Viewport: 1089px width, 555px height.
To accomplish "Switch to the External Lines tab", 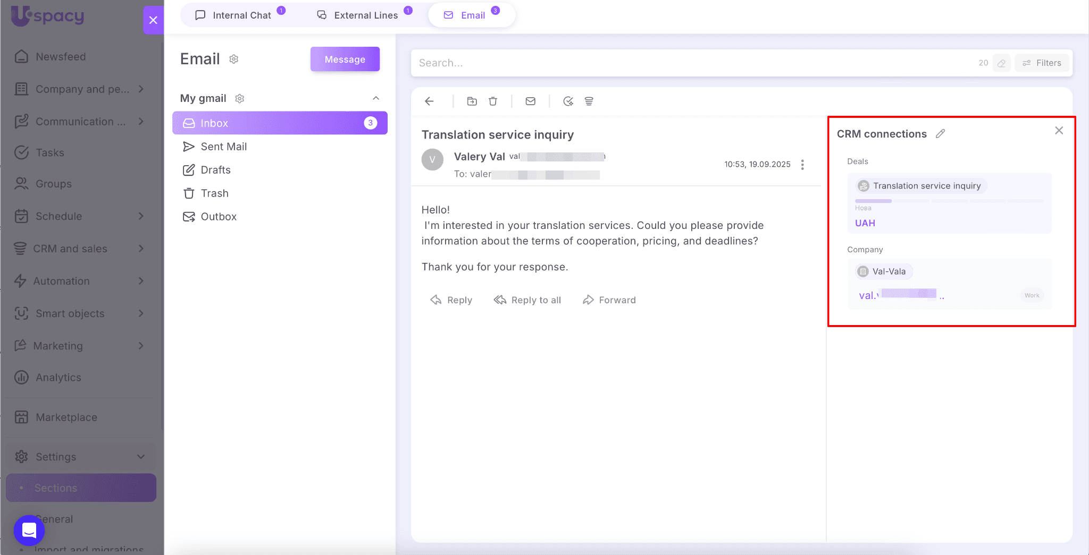I will coord(365,15).
